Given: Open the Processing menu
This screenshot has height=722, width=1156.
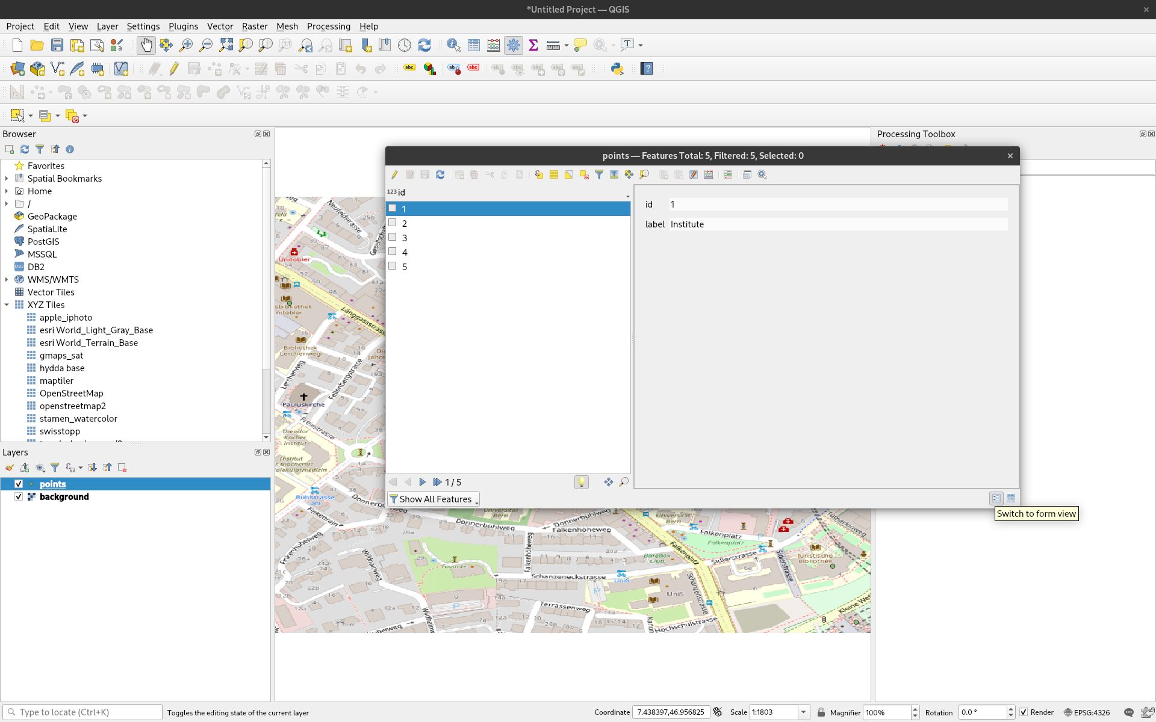Looking at the screenshot, I should tap(328, 26).
